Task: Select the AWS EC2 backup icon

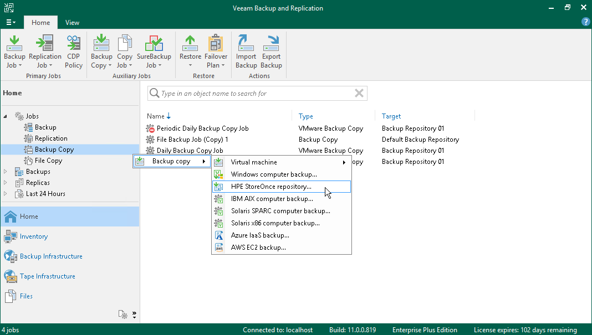Action: (x=218, y=248)
